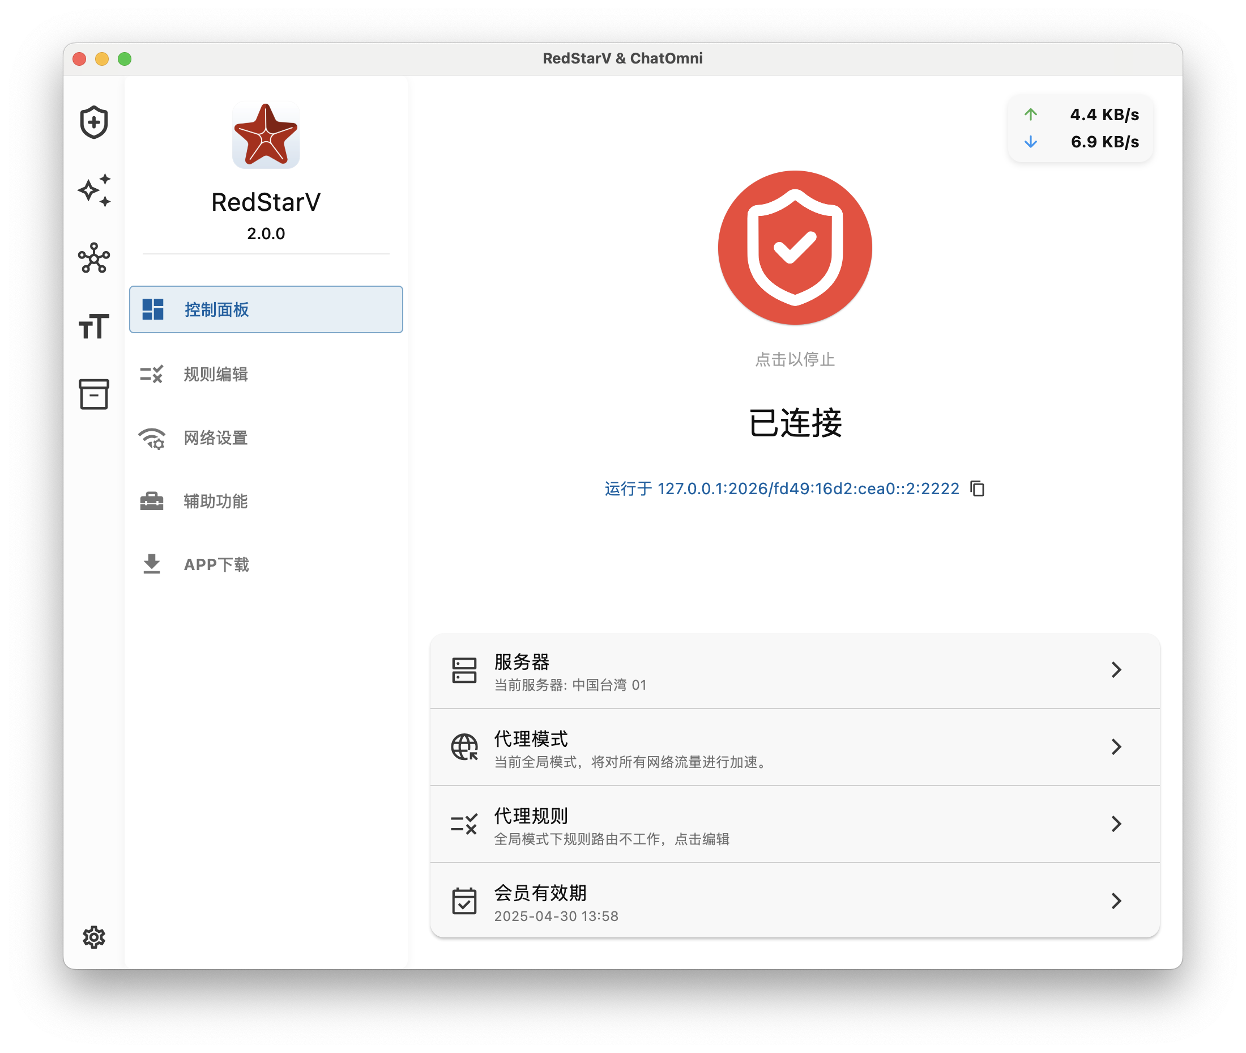1246x1053 pixels.
Task: Expand the 代理模式 row chevron
Action: pos(1115,747)
